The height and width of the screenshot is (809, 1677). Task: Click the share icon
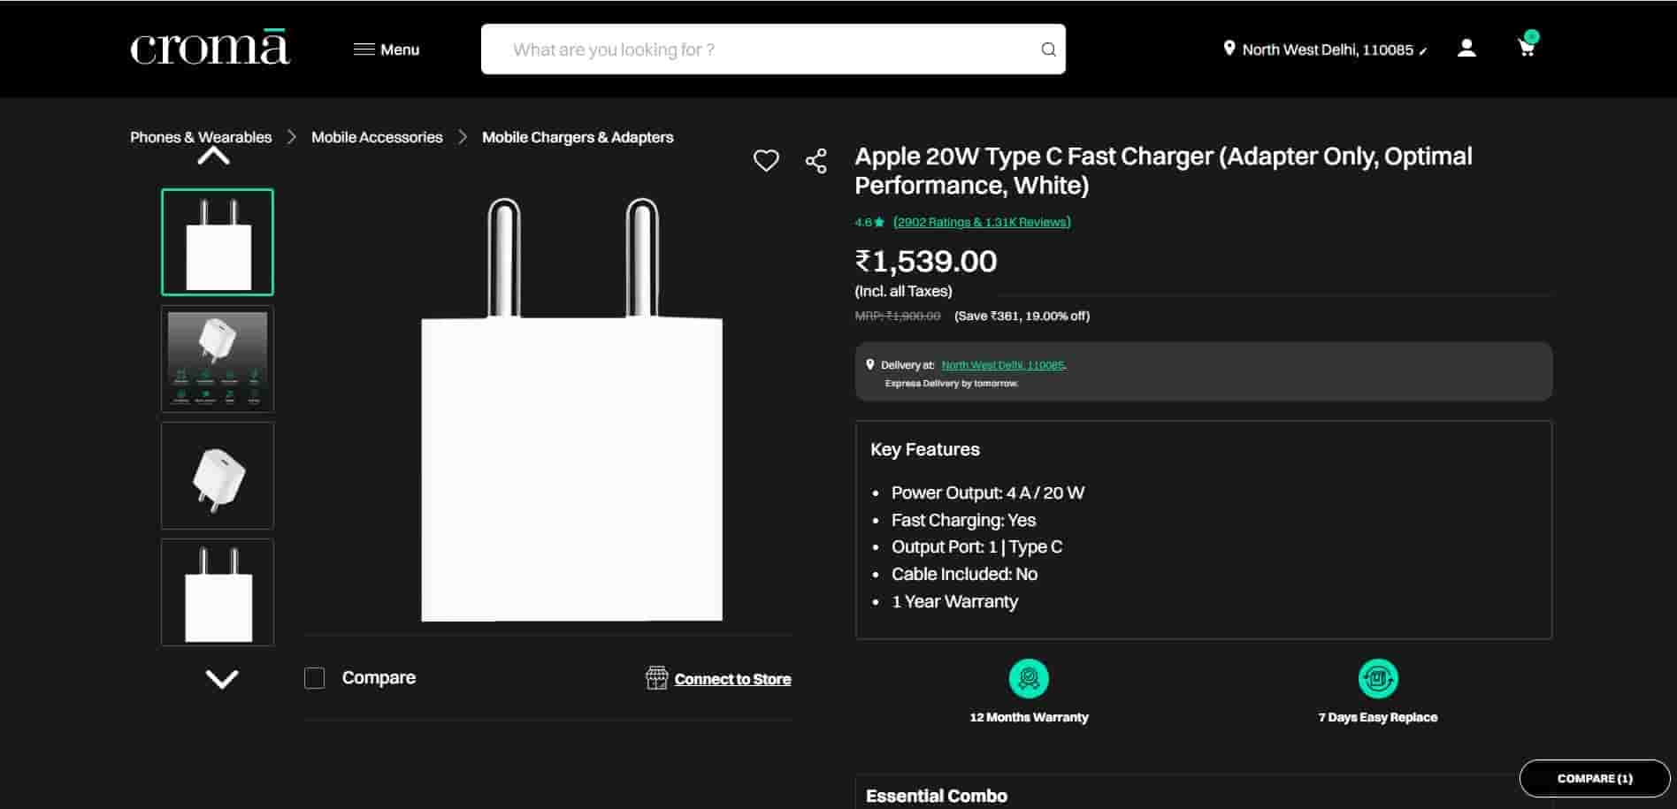click(x=816, y=161)
